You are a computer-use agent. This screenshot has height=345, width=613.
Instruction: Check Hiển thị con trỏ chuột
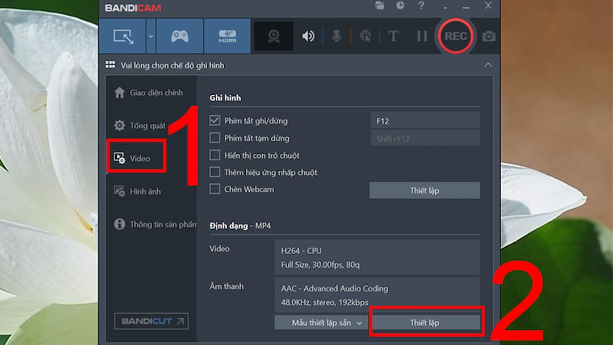click(x=215, y=155)
